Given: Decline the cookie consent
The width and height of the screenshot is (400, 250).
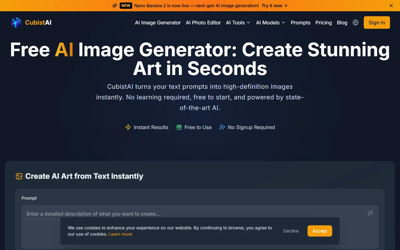Looking at the screenshot, I should click(291, 231).
